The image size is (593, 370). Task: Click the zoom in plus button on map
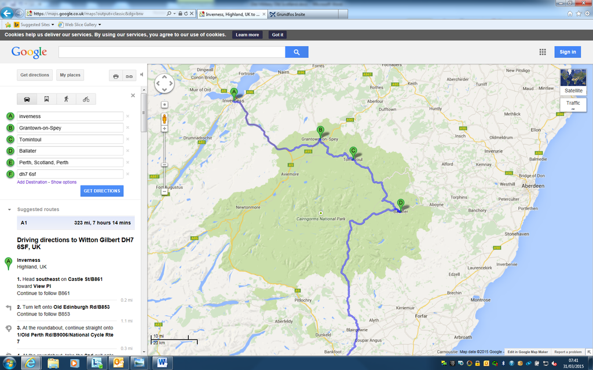pyautogui.click(x=164, y=129)
